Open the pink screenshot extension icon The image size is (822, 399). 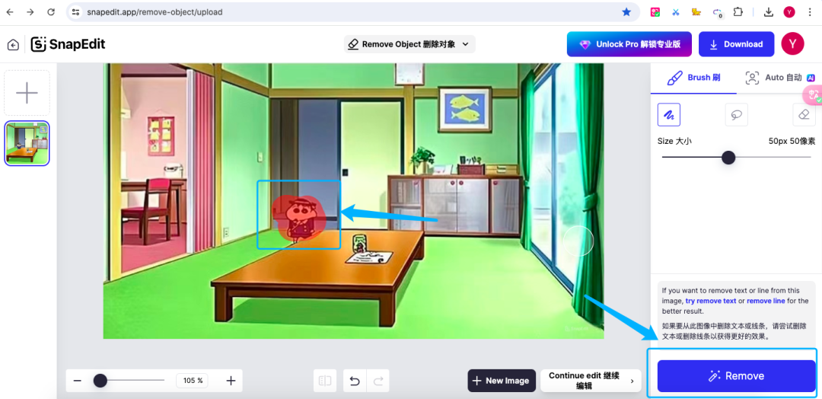tap(655, 12)
